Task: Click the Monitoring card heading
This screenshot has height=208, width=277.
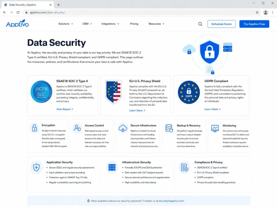Action: click(229, 125)
